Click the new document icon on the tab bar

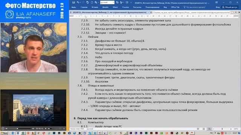pos(232,12)
